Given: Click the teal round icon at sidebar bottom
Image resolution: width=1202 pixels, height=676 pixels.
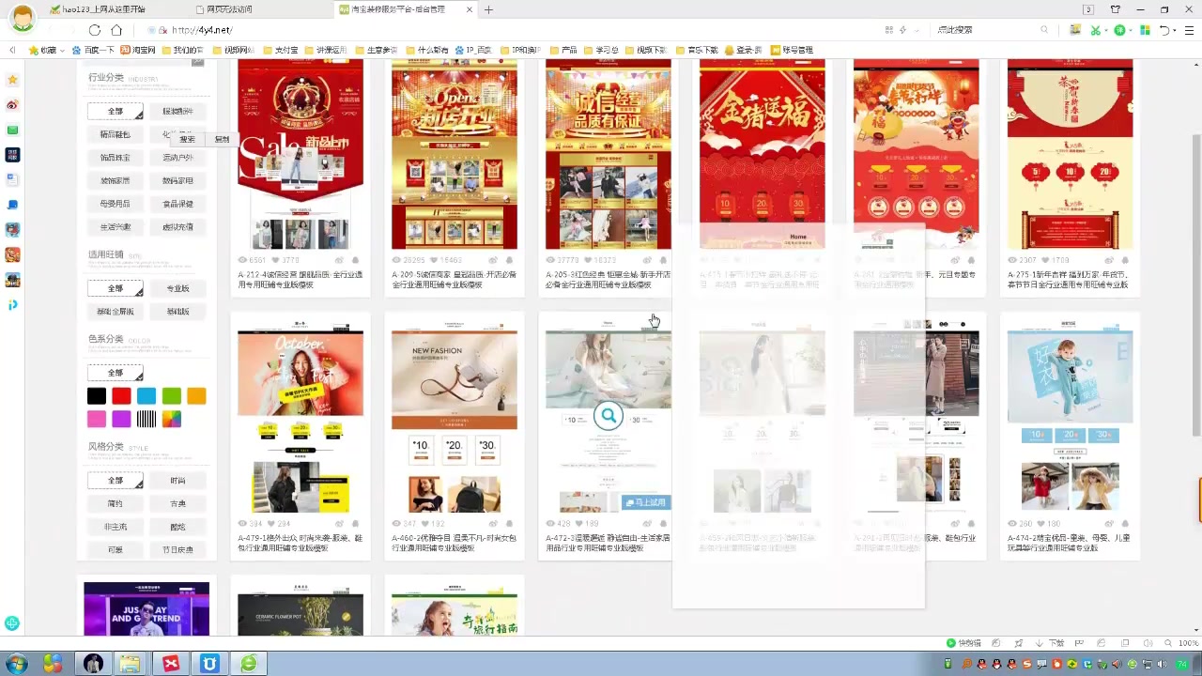Looking at the screenshot, I should pos(12,622).
